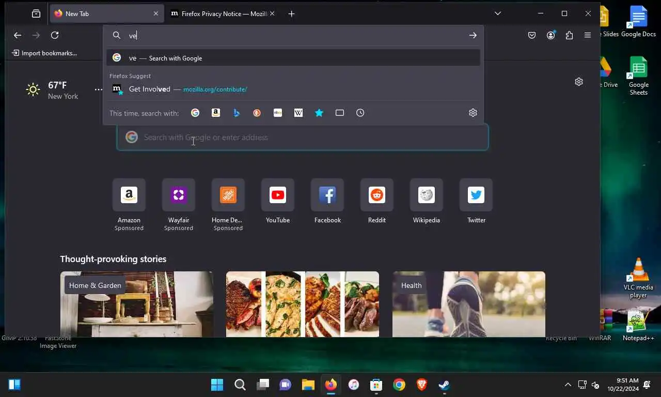Open Microsoft Store from taskbar

(x=376, y=385)
